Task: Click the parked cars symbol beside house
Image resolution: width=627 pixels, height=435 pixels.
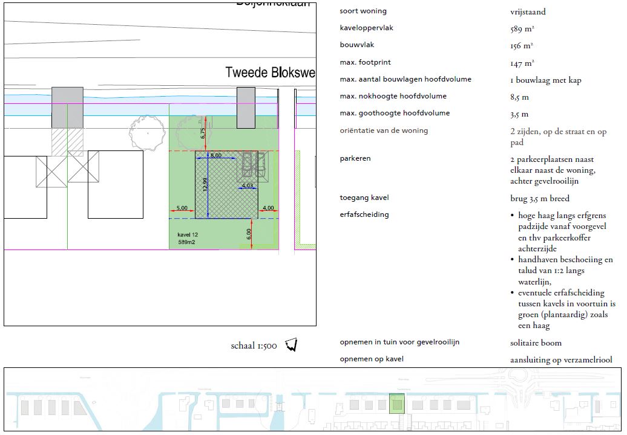Action: pos(254,164)
